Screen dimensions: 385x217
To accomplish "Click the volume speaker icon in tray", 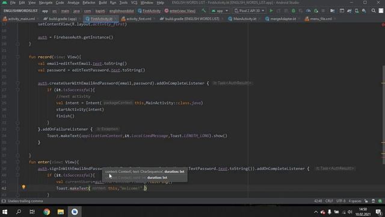I will (350, 212).
